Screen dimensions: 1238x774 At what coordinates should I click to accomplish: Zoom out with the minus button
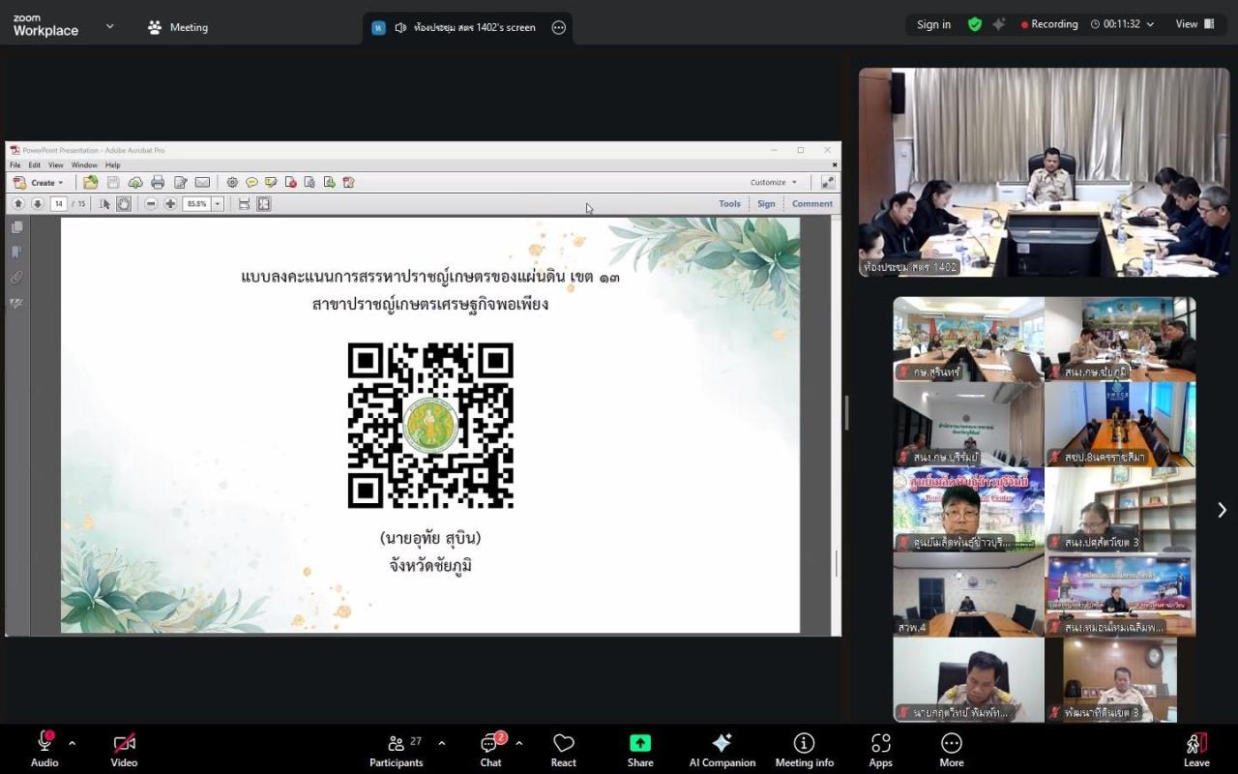[x=151, y=204]
